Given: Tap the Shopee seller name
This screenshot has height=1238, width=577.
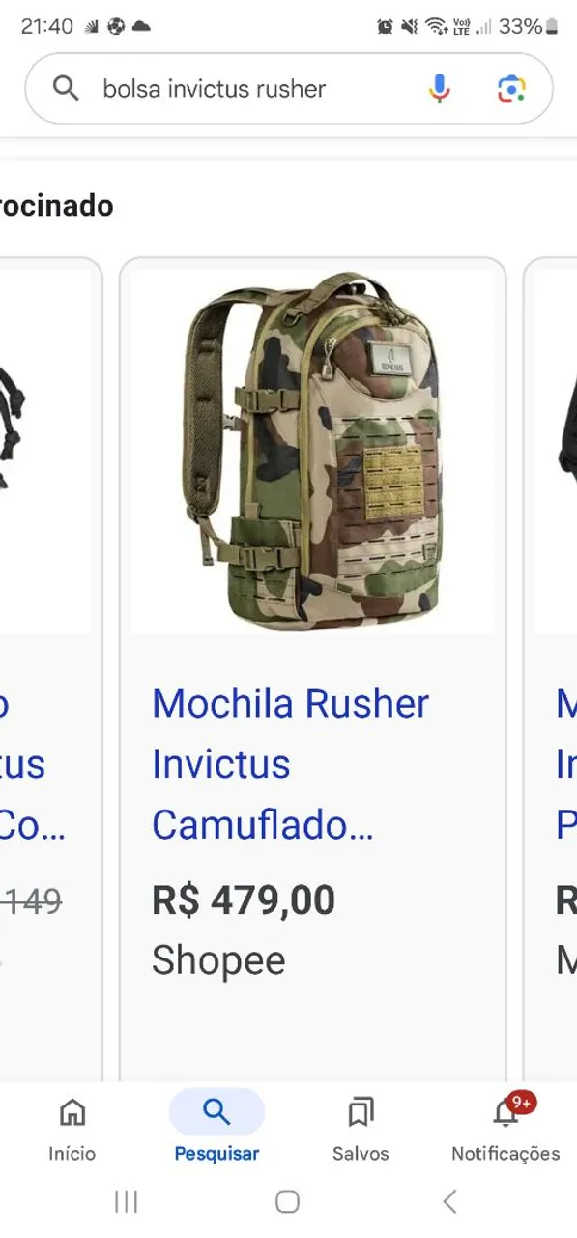Looking at the screenshot, I should 218,960.
